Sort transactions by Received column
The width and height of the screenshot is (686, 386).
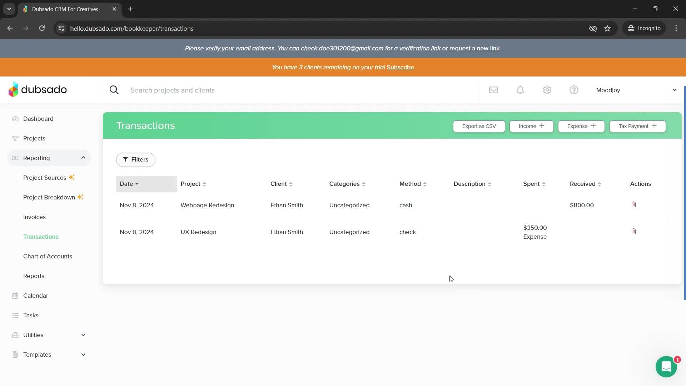586,184
